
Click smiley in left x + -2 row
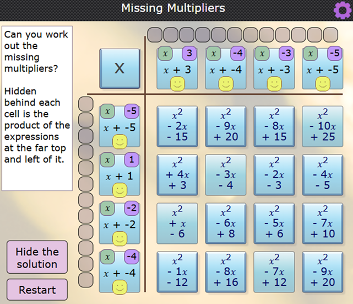tap(120, 239)
